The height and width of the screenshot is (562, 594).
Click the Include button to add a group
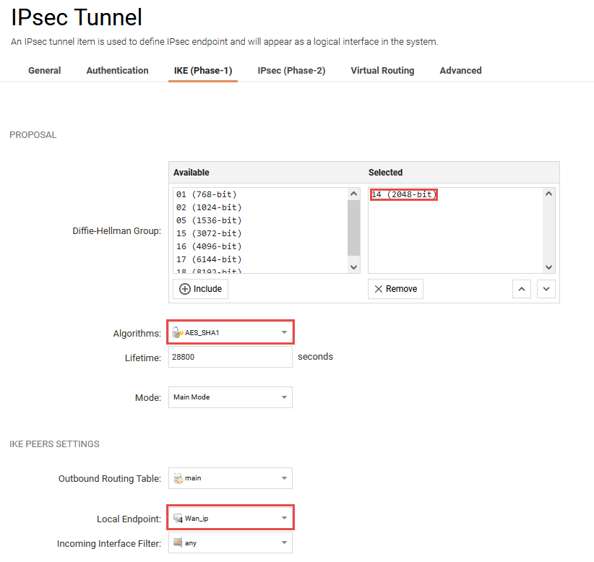pyautogui.click(x=200, y=288)
